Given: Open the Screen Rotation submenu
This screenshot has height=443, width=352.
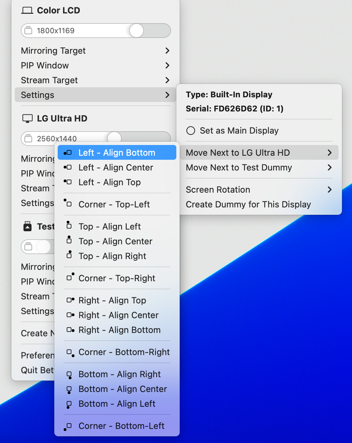Looking at the screenshot, I should point(218,190).
